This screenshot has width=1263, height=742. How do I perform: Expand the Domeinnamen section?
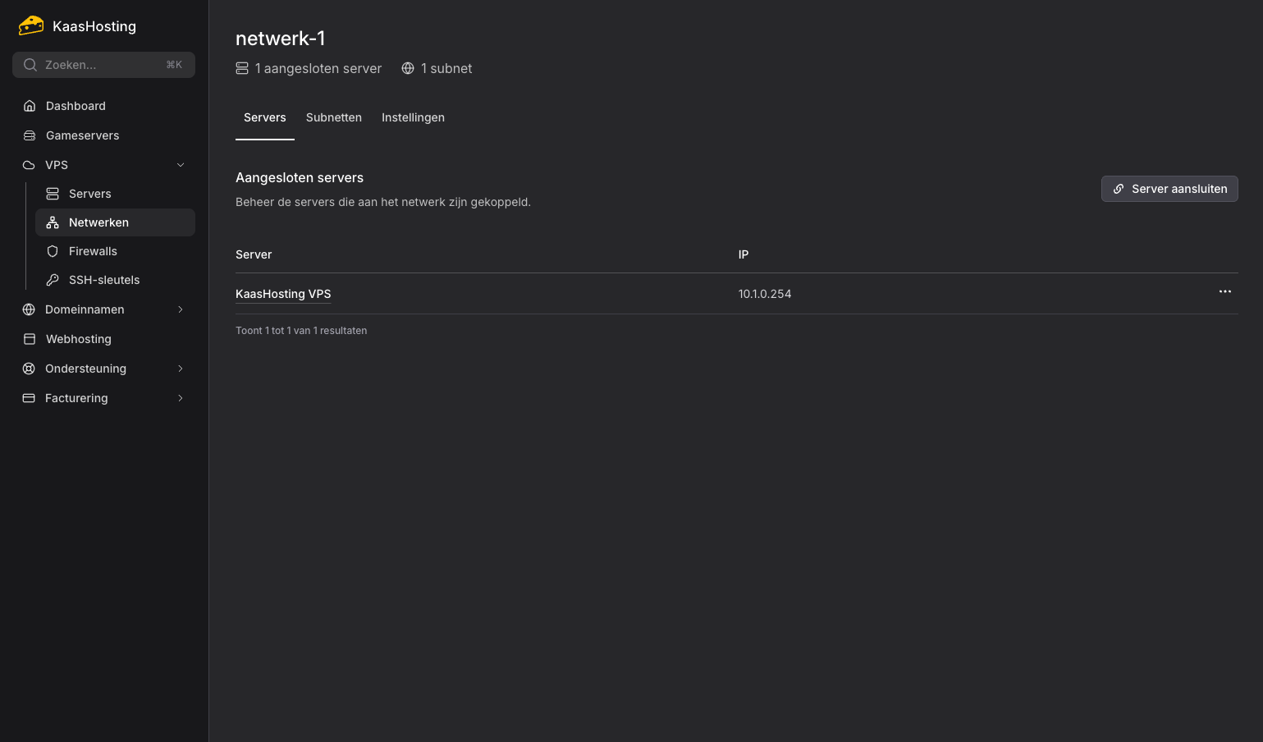tap(181, 309)
